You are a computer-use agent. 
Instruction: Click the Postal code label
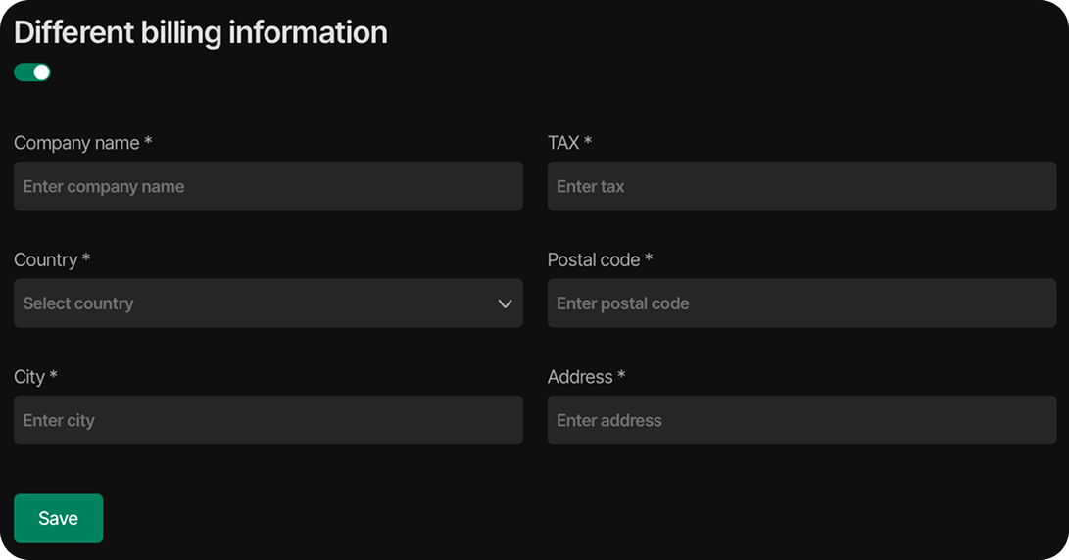593,260
